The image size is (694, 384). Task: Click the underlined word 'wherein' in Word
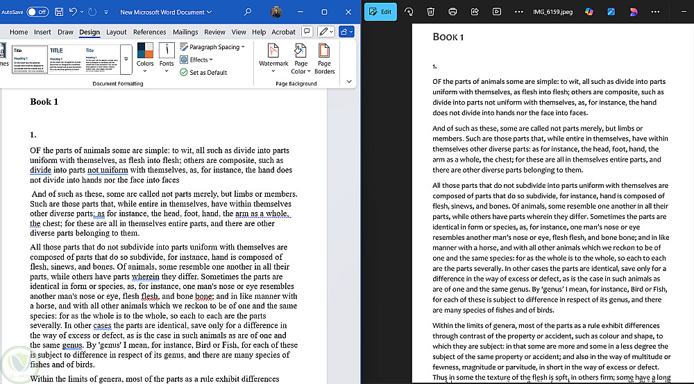[145, 277]
